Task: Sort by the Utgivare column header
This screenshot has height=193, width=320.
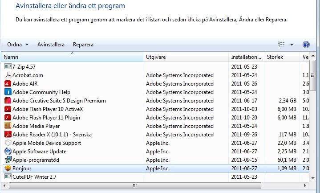Action: coord(185,57)
